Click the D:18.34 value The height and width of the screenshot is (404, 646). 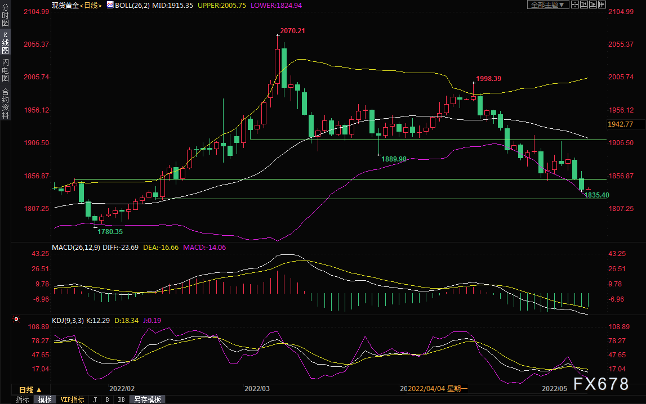[126, 321]
